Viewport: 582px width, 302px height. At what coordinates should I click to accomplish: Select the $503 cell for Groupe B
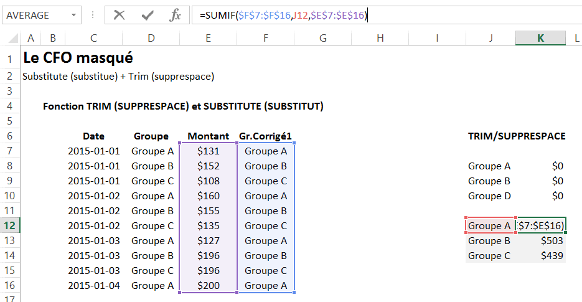click(x=540, y=240)
